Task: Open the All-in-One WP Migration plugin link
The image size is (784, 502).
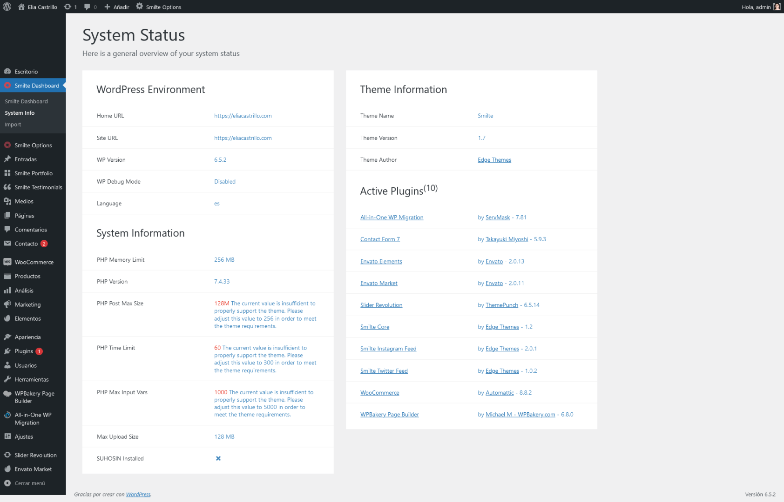Action: coord(392,218)
